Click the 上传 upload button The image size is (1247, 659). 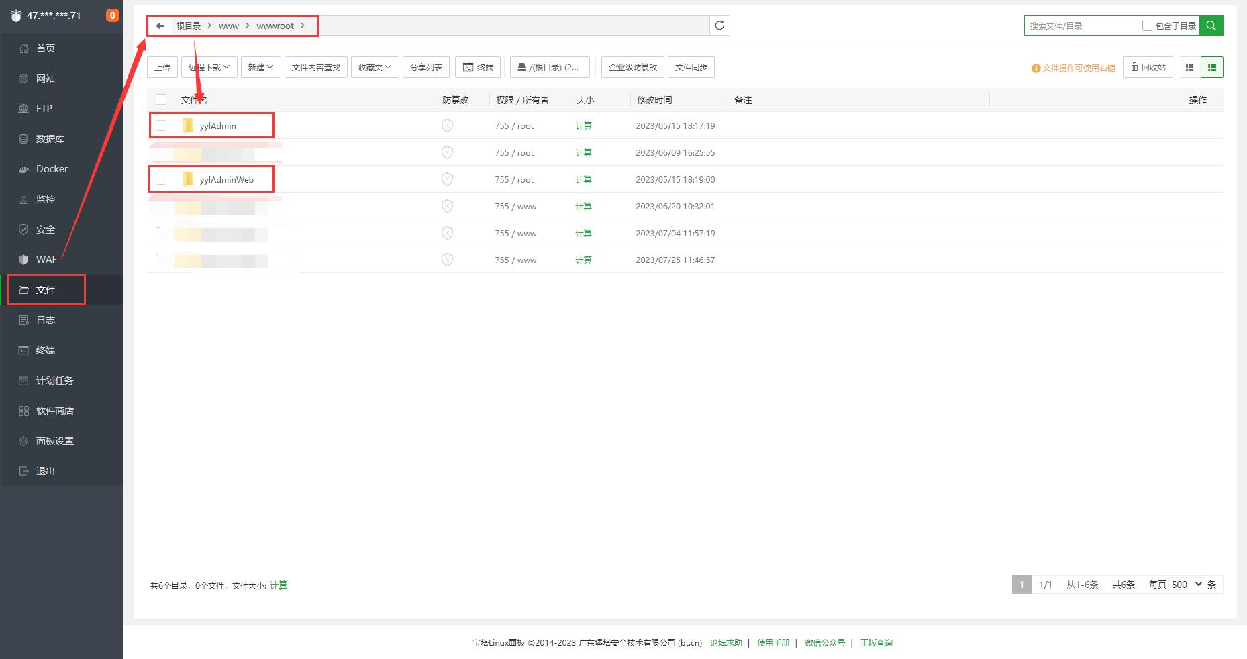(x=162, y=67)
